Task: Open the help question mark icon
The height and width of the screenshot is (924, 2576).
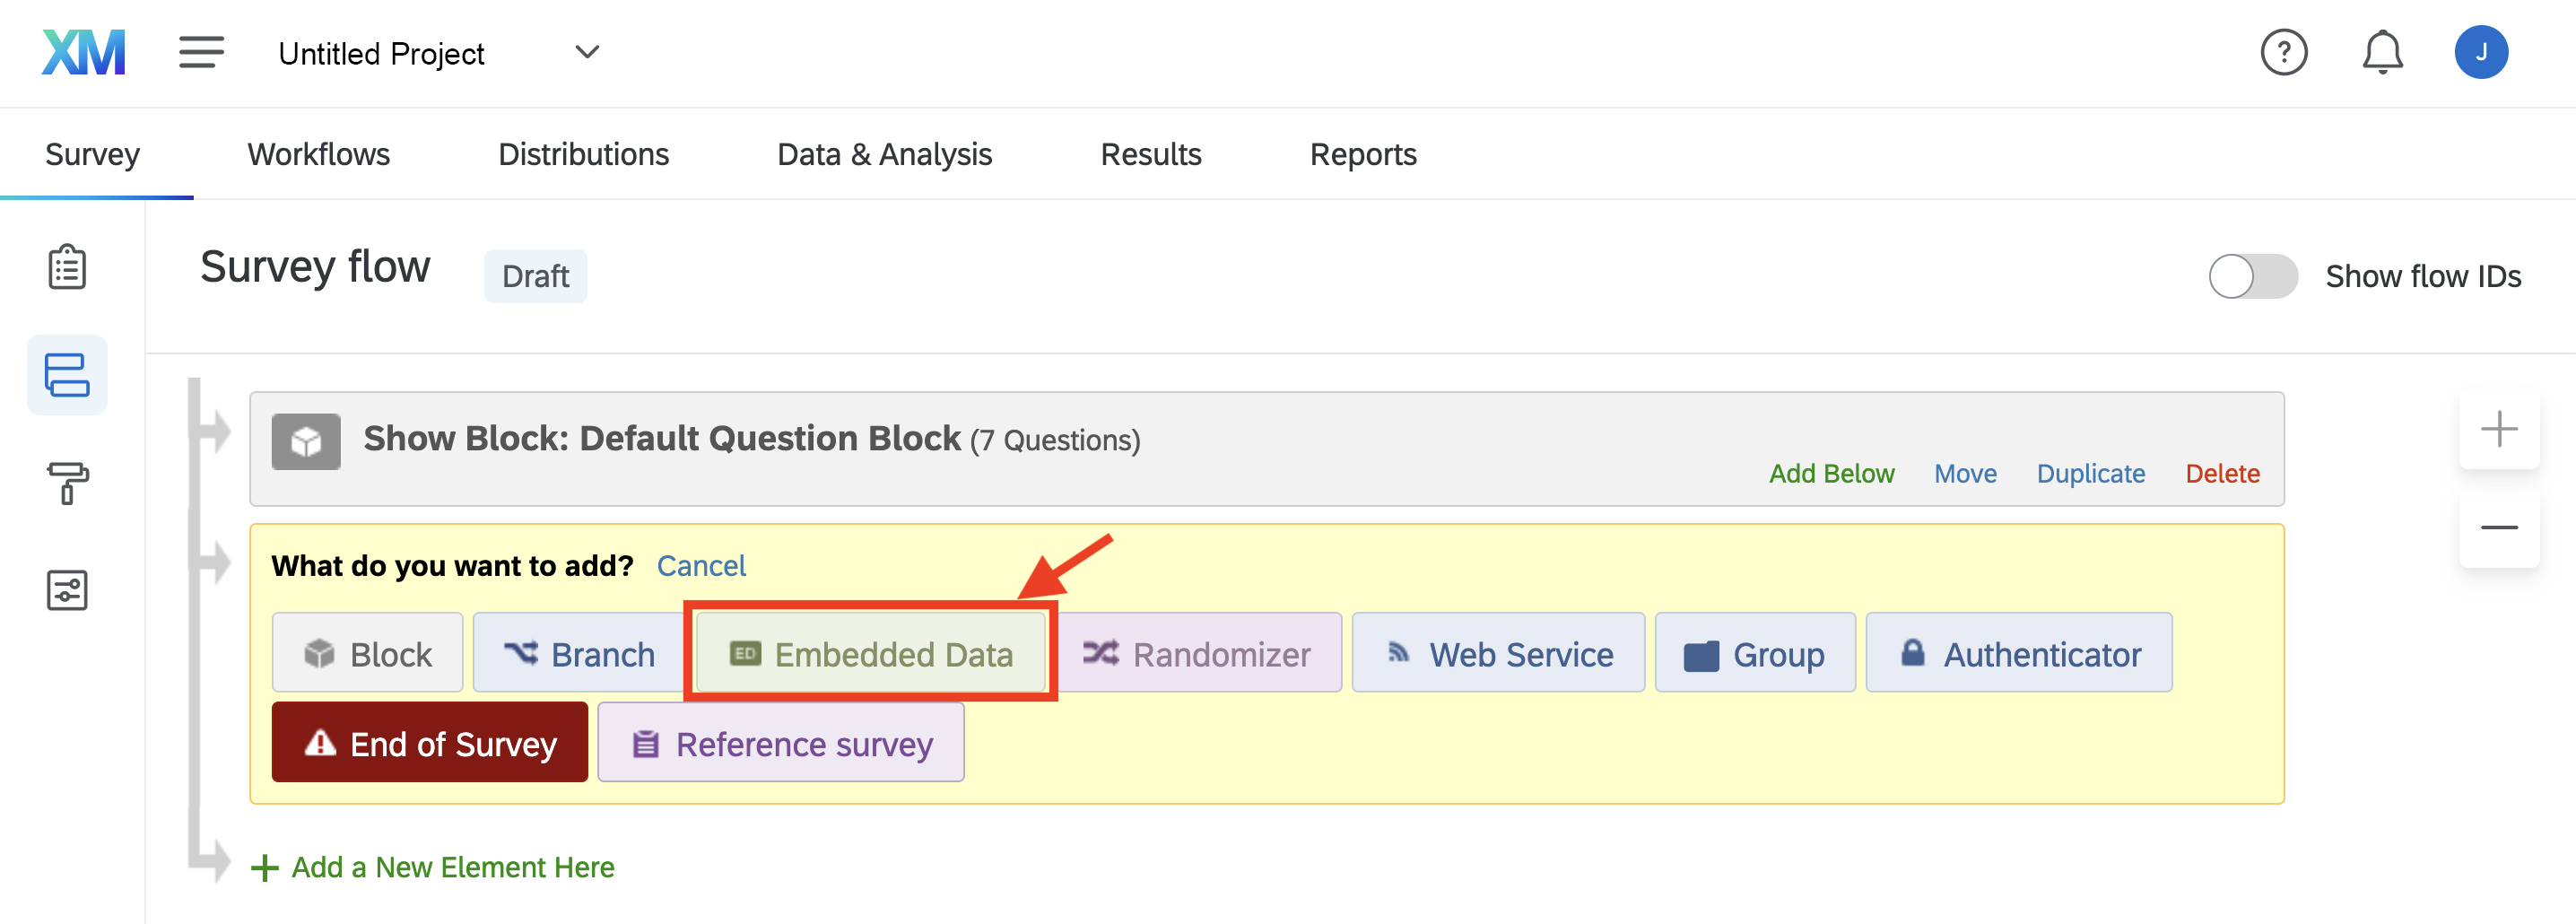Action: 2284,52
